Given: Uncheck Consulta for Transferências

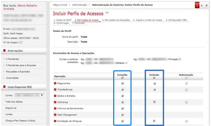Looking at the screenshot, I should coord(123,90).
